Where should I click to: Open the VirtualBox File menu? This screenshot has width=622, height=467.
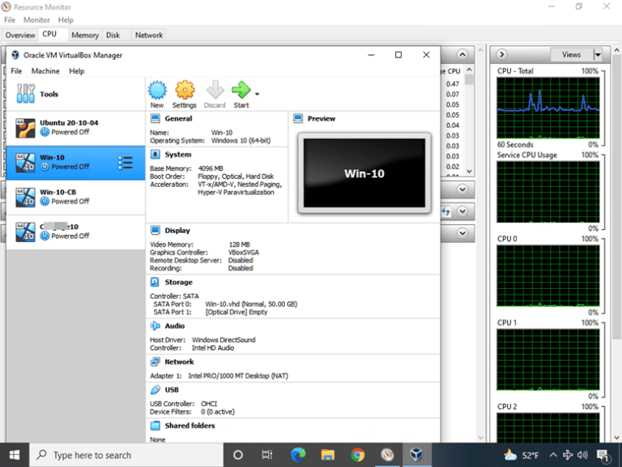click(16, 71)
